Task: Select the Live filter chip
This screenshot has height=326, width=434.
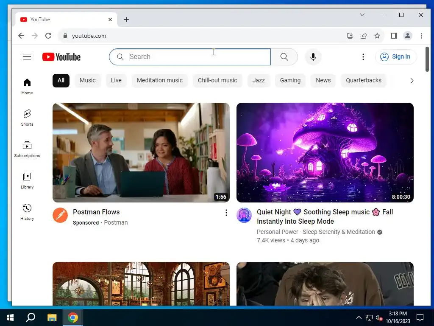Action: click(x=116, y=81)
